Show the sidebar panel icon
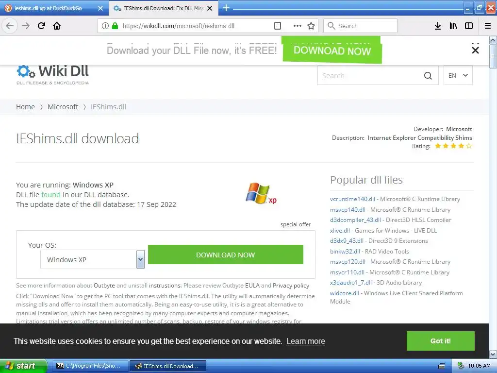 pyautogui.click(x=469, y=26)
